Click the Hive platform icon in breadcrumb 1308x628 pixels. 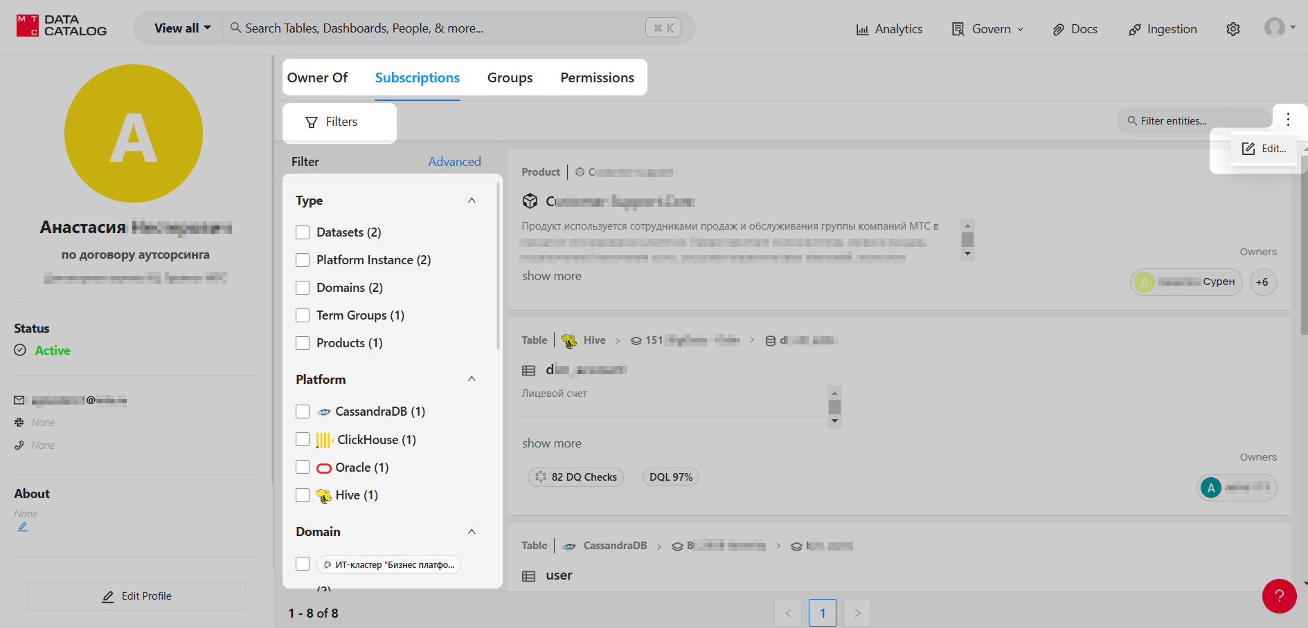click(569, 340)
